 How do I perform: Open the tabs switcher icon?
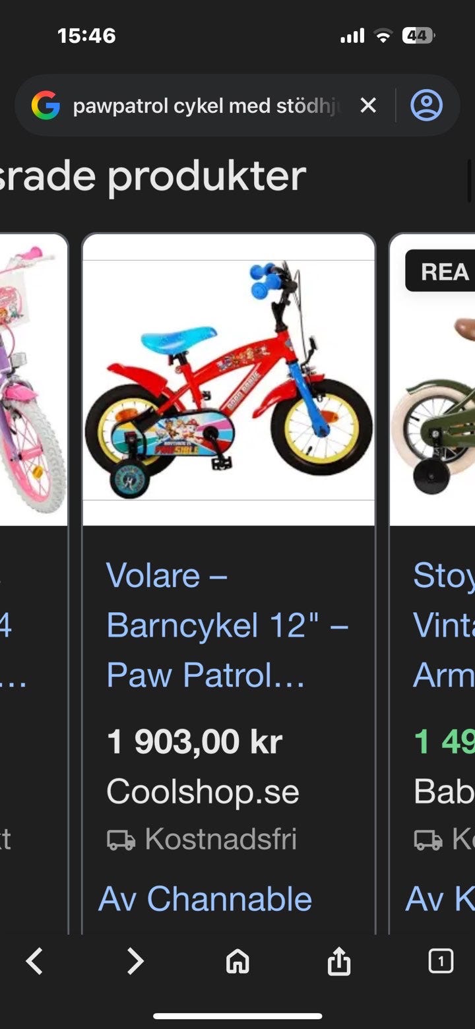click(x=441, y=961)
